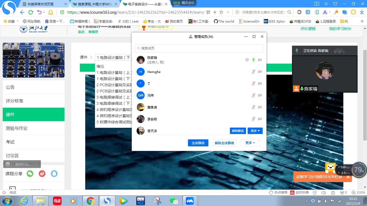Open 更多 dropdown for 李天洋
The height and width of the screenshot is (206, 367).
255,131
